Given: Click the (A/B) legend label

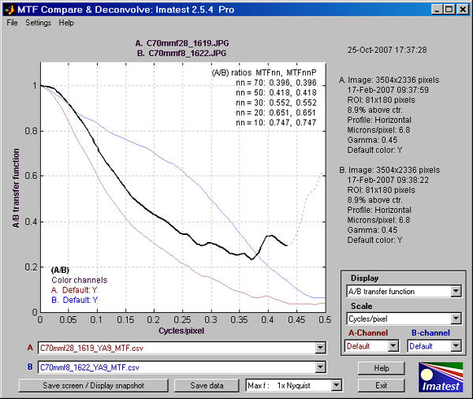Looking at the screenshot, I should (x=60, y=270).
